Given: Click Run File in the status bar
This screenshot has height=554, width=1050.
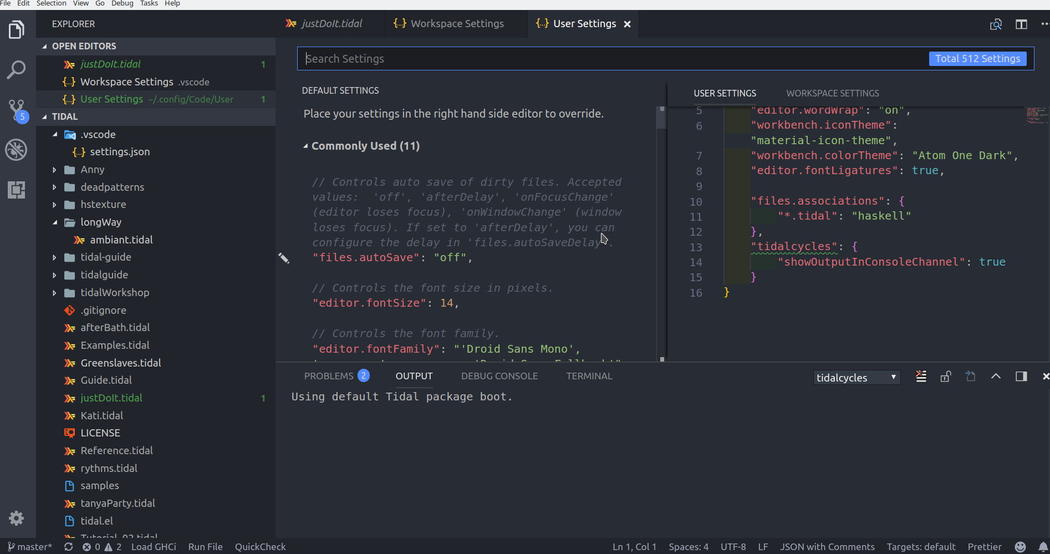Looking at the screenshot, I should pyautogui.click(x=205, y=547).
